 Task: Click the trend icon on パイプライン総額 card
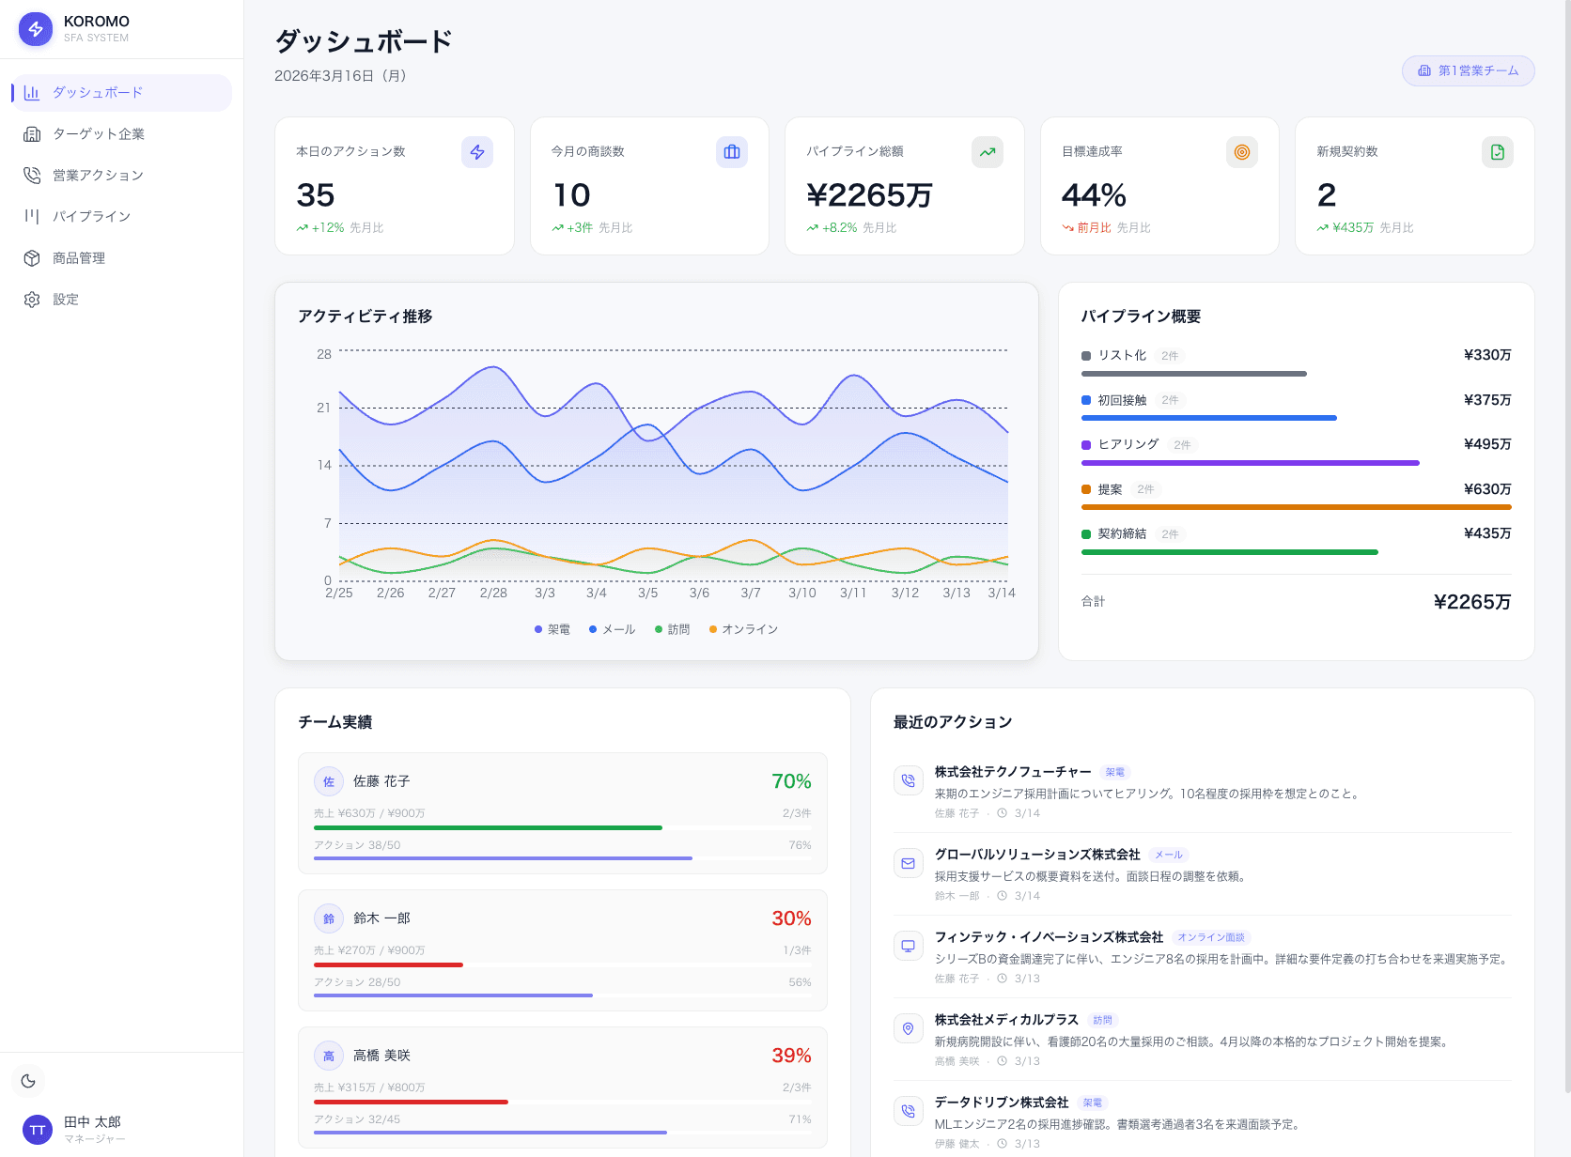987,152
